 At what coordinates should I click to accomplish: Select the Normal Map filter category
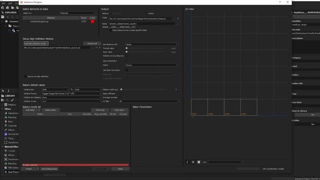tap(11, 134)
